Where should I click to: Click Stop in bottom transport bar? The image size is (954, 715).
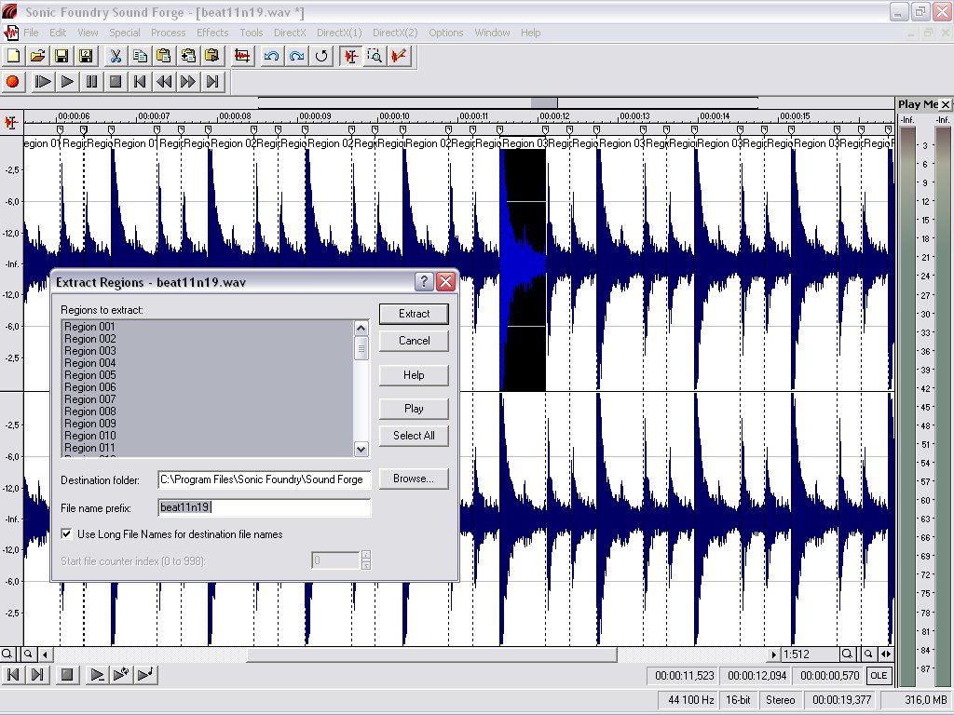click(67, 674)
